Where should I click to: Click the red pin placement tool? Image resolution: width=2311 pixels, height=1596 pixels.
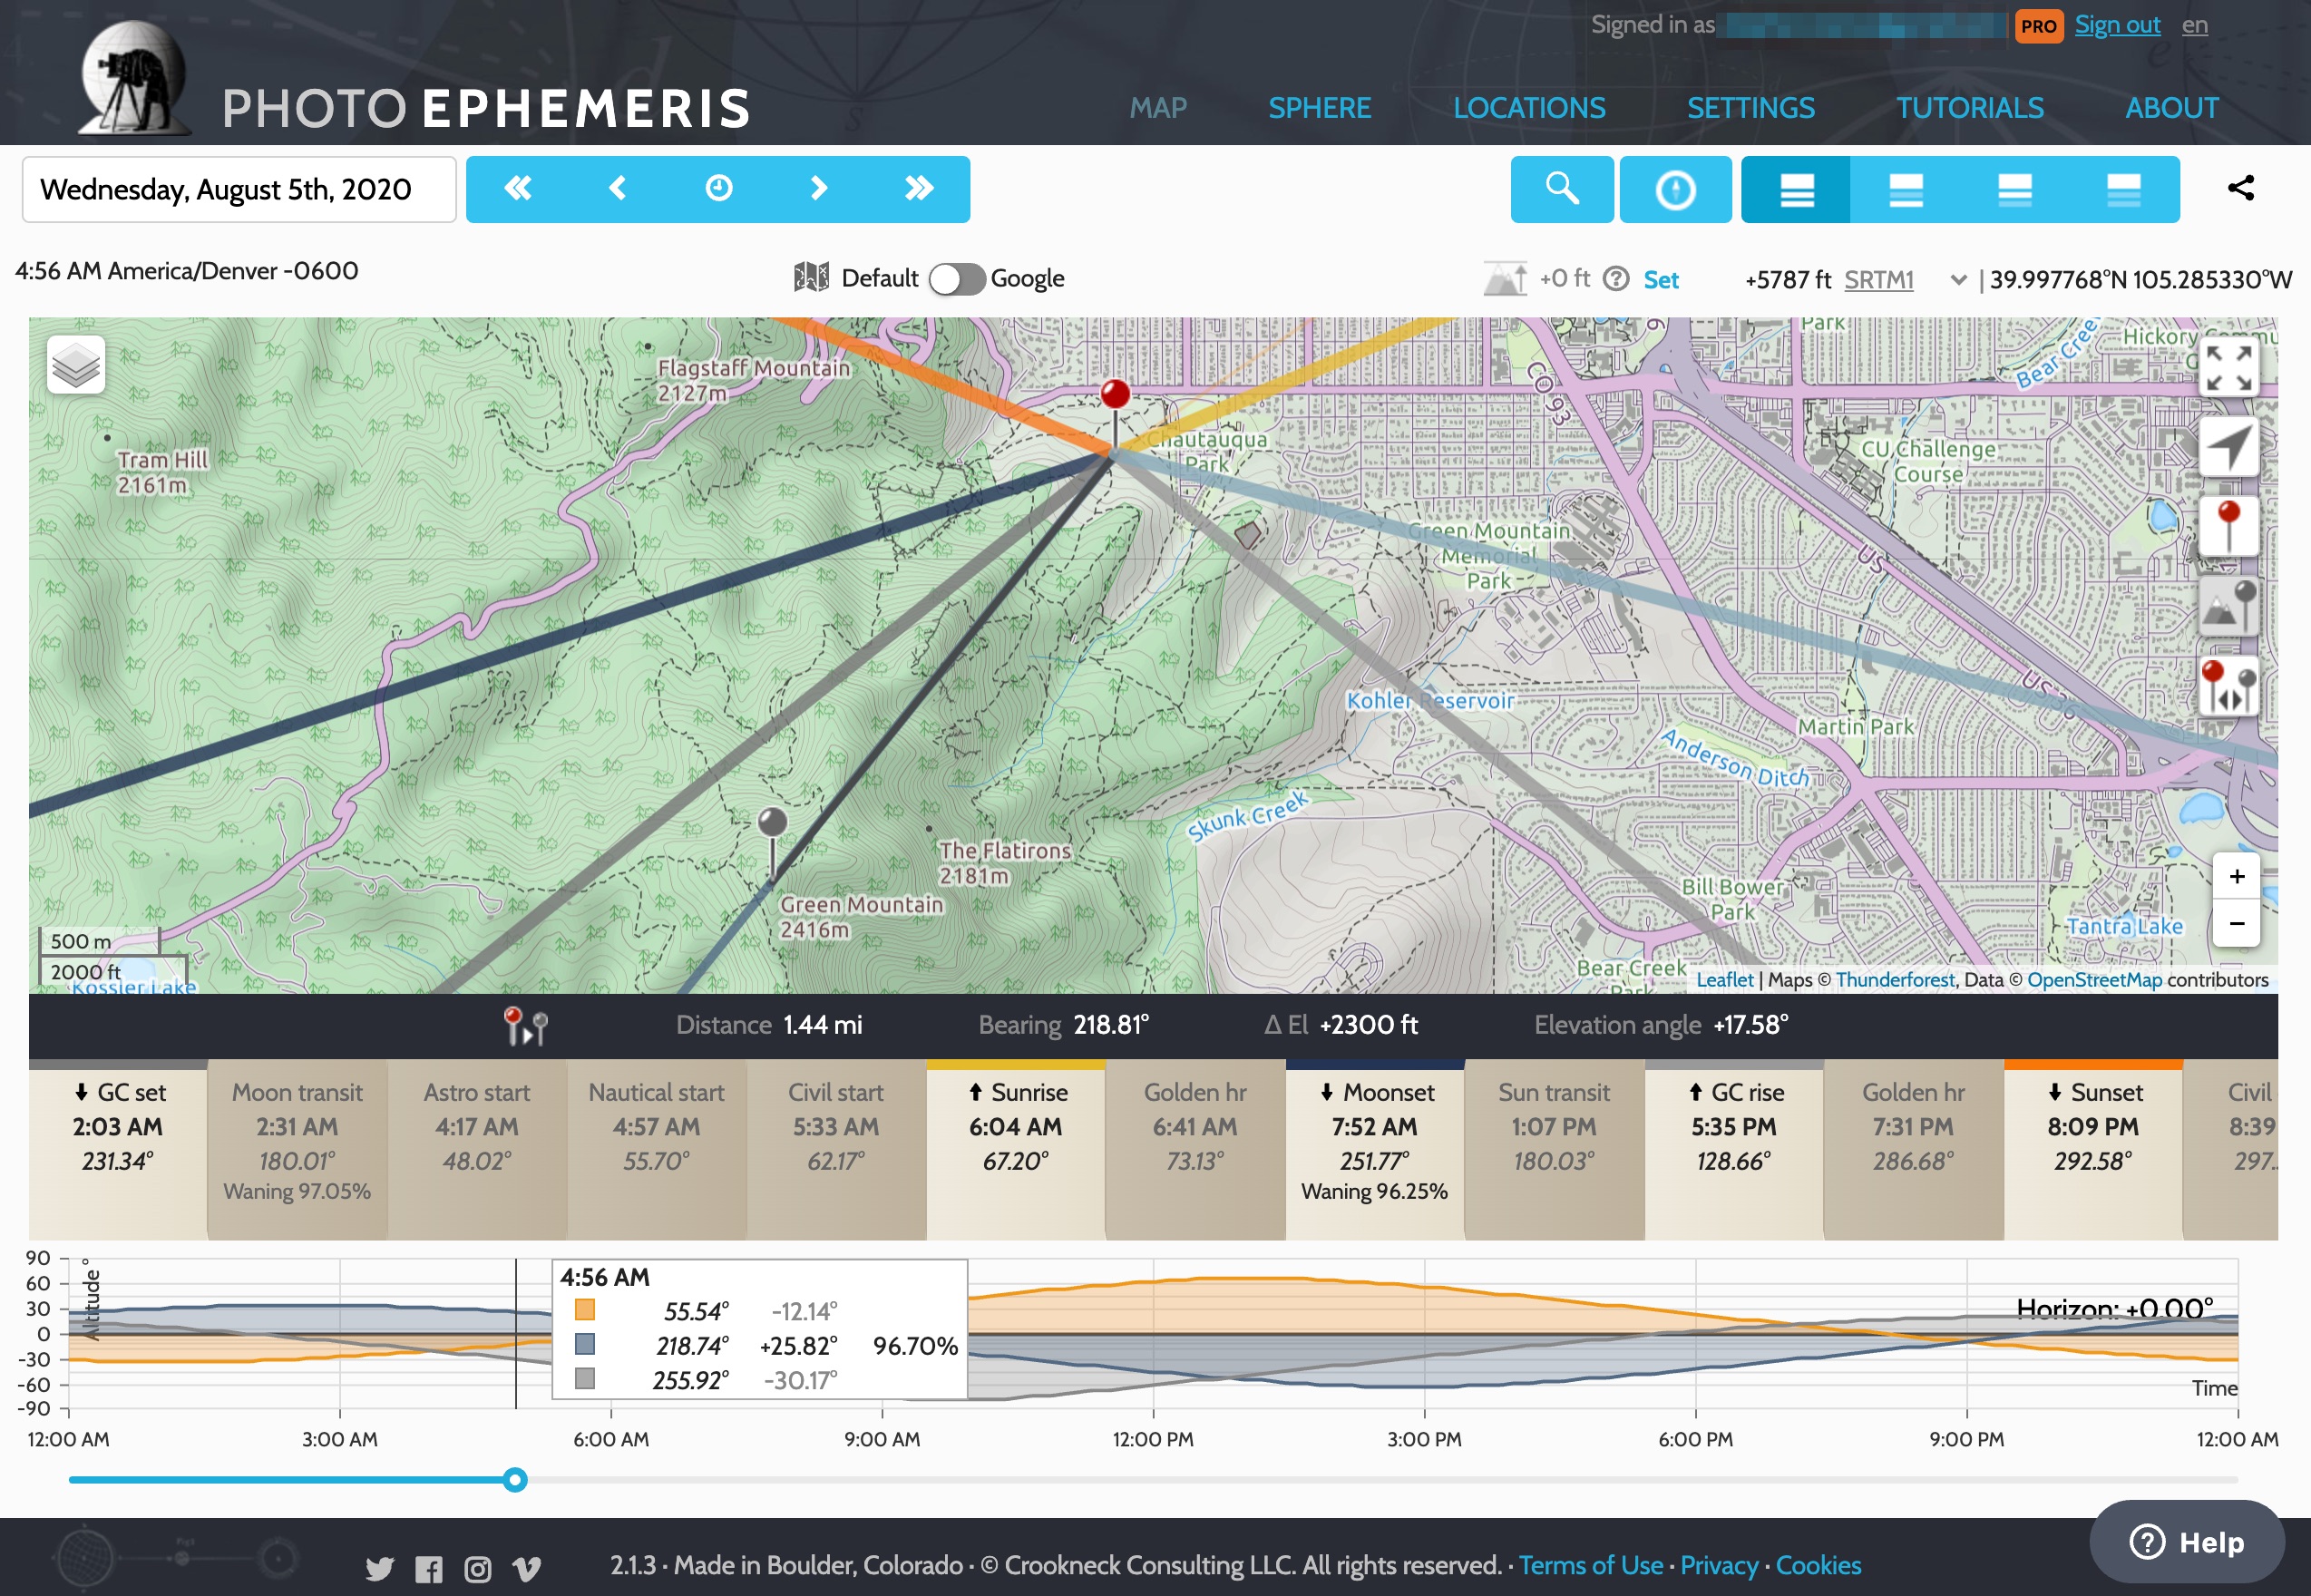point(2229,526)
